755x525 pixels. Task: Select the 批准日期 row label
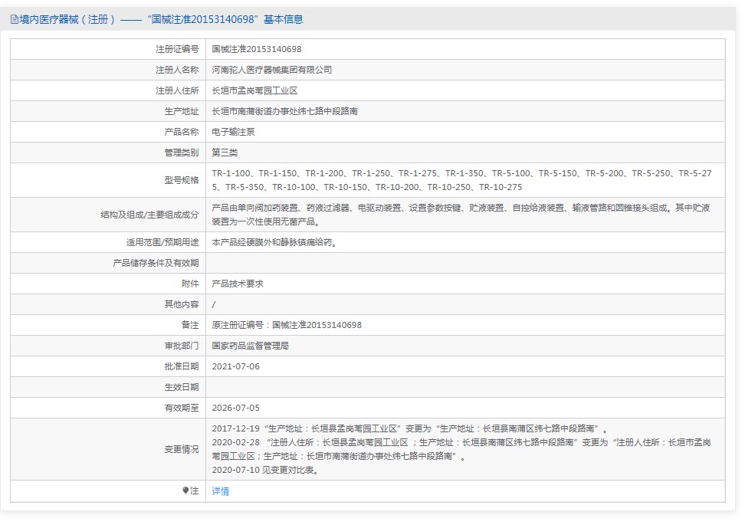[x=182, y=366]
